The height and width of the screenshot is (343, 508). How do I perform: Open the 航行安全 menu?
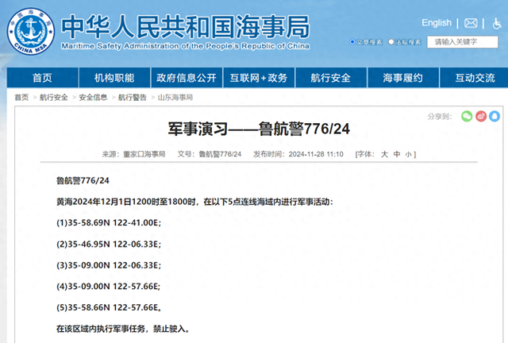331,78
